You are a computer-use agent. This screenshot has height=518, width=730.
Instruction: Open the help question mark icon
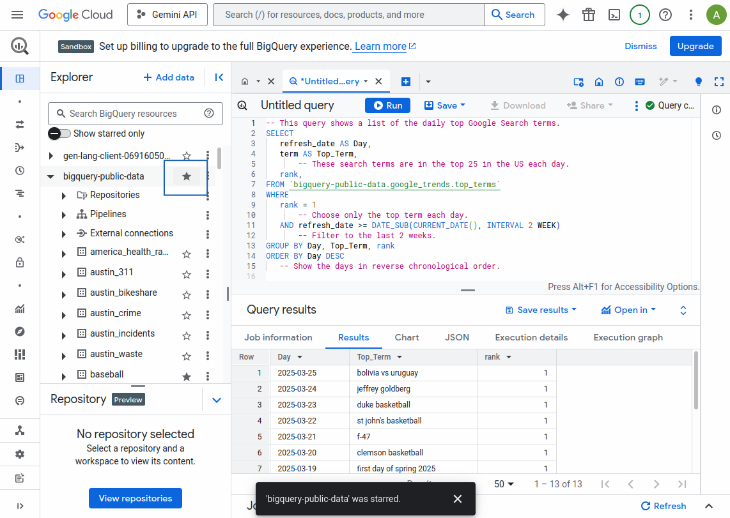coord(665,15)
